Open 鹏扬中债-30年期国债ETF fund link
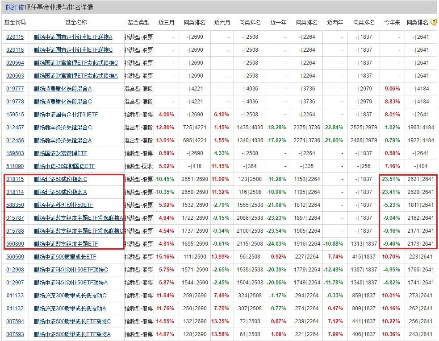Image resolution: width=439 pixels, height=341 pixels. [x=65, y=166]
